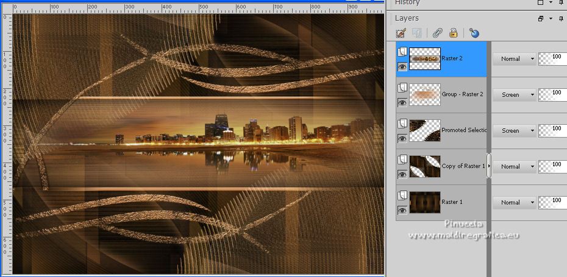The height and width of the screenshot is (277, 567).
Task: Select the Raster 1 layer thumbnail
Action: click(425, 202)
